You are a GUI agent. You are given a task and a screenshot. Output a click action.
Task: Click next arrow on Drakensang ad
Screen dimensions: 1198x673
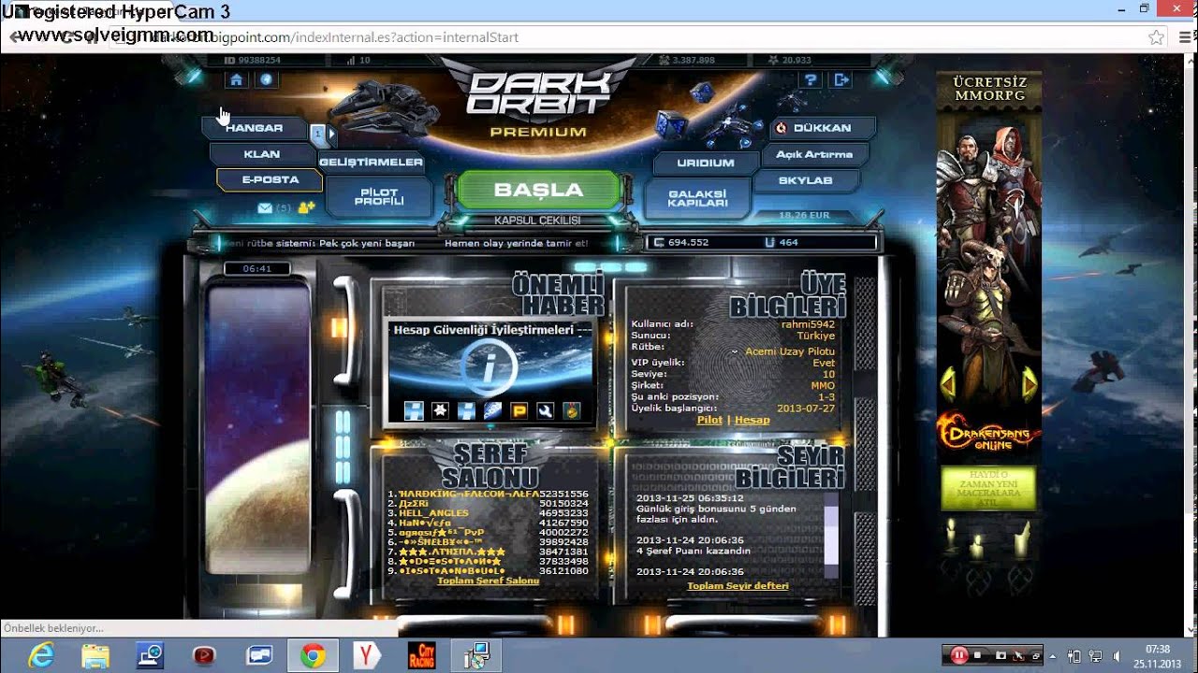(x=1030, y=383)
